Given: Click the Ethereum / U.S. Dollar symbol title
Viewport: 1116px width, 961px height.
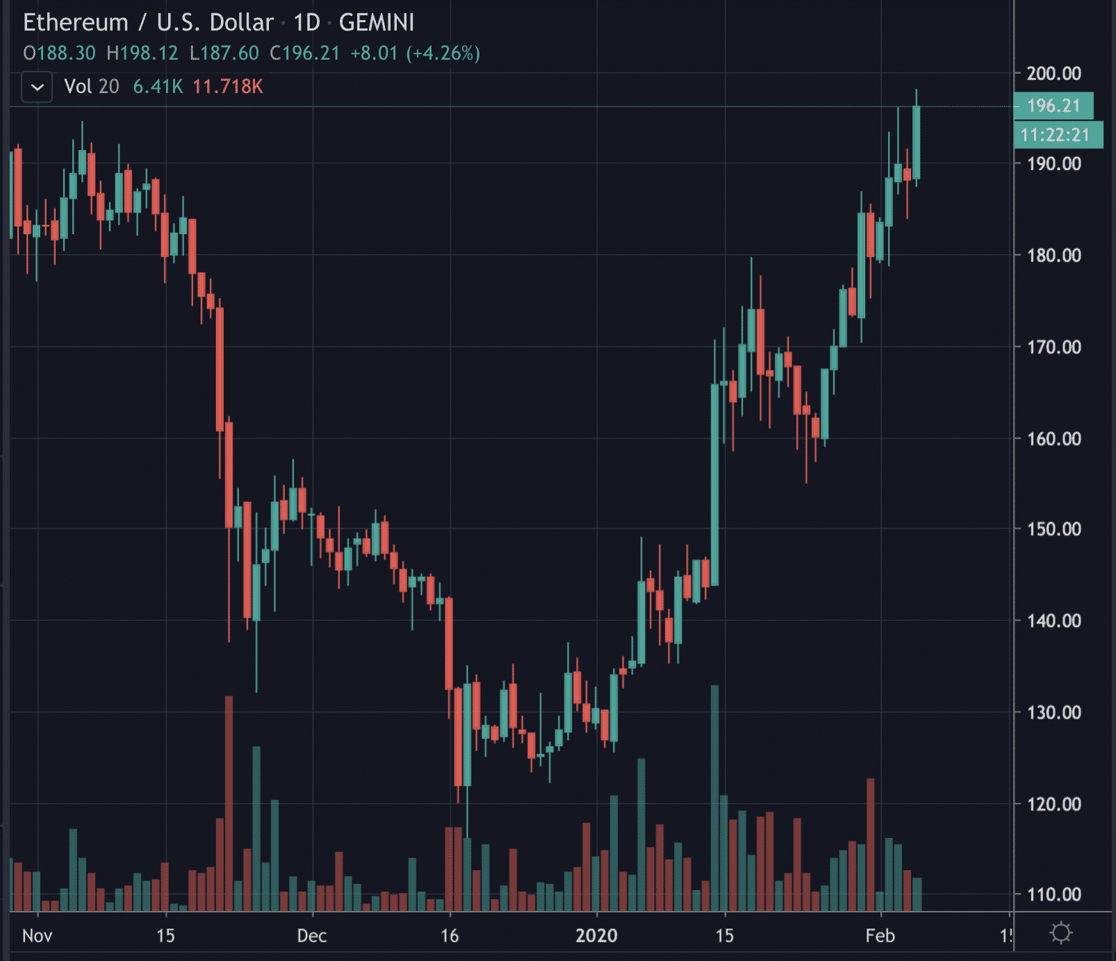Looking at the screenshot, I should coord(148,22).
